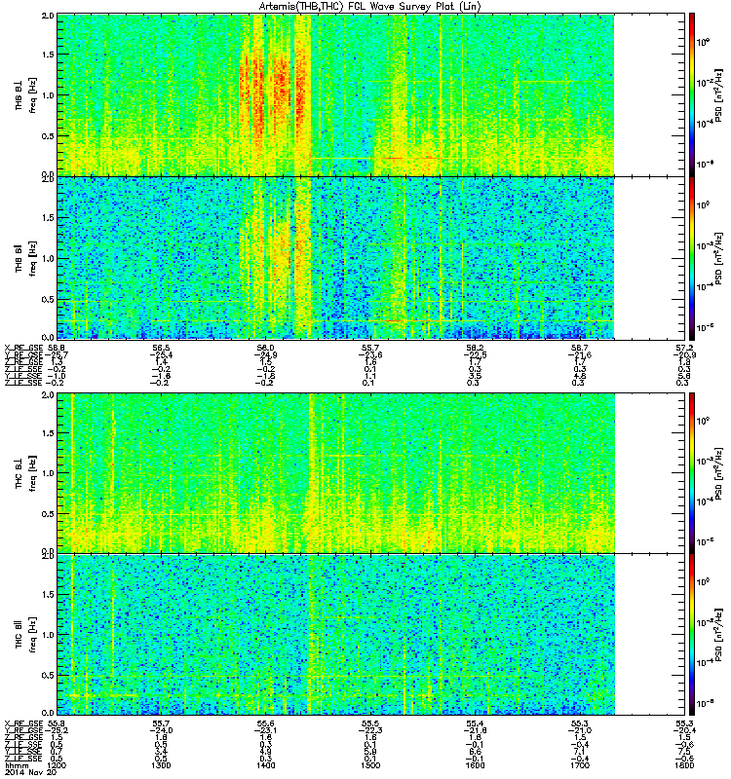Click the THB B-parallel spectrogram panel

335,258
